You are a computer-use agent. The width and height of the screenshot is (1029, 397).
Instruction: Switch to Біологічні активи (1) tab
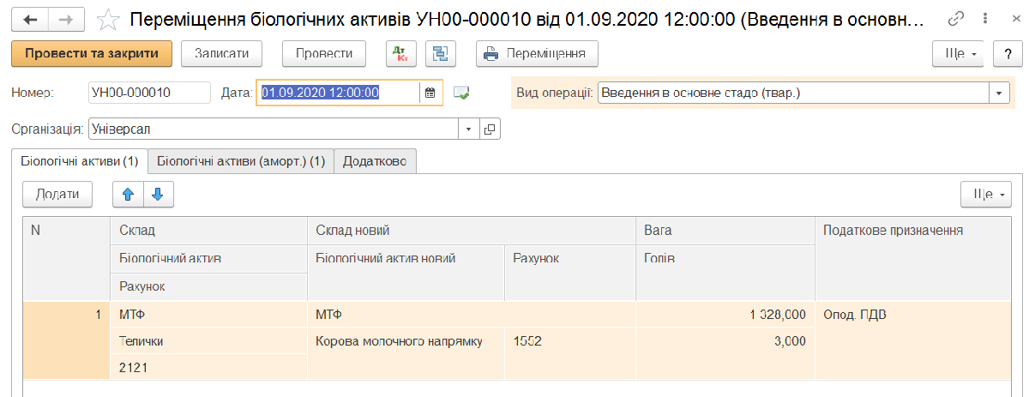point(79,161)
